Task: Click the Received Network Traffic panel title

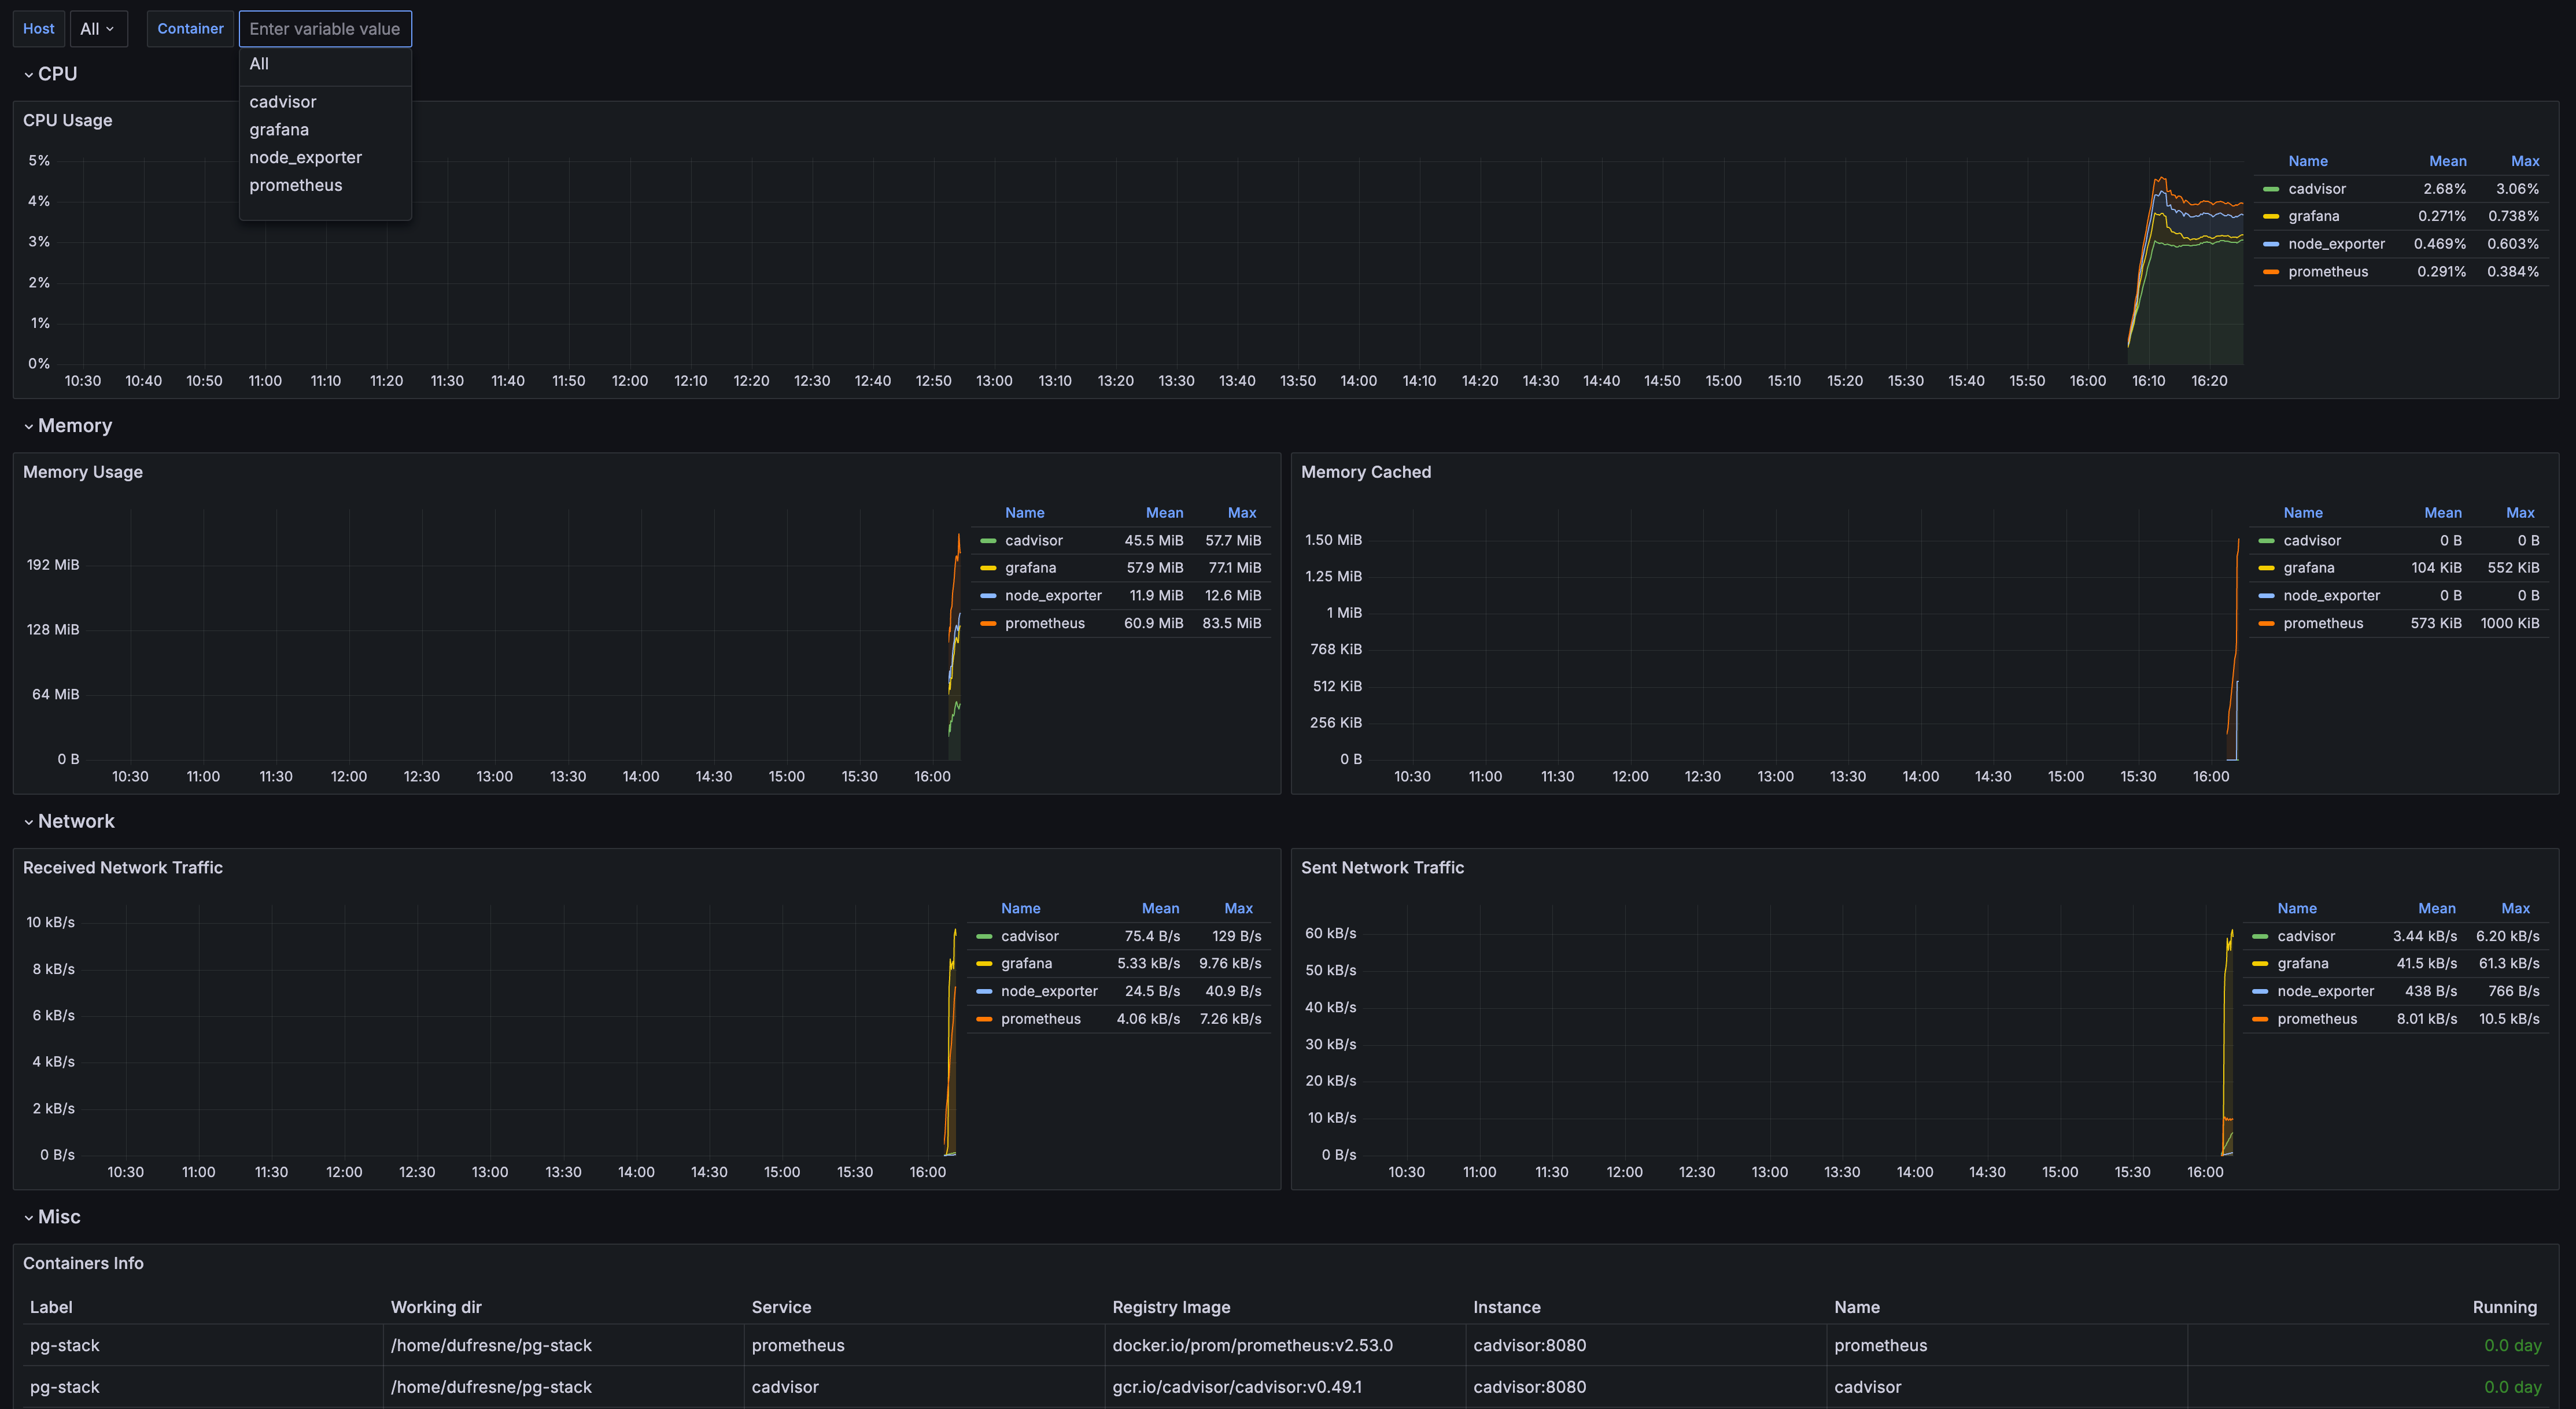Action: click(123, 868)
